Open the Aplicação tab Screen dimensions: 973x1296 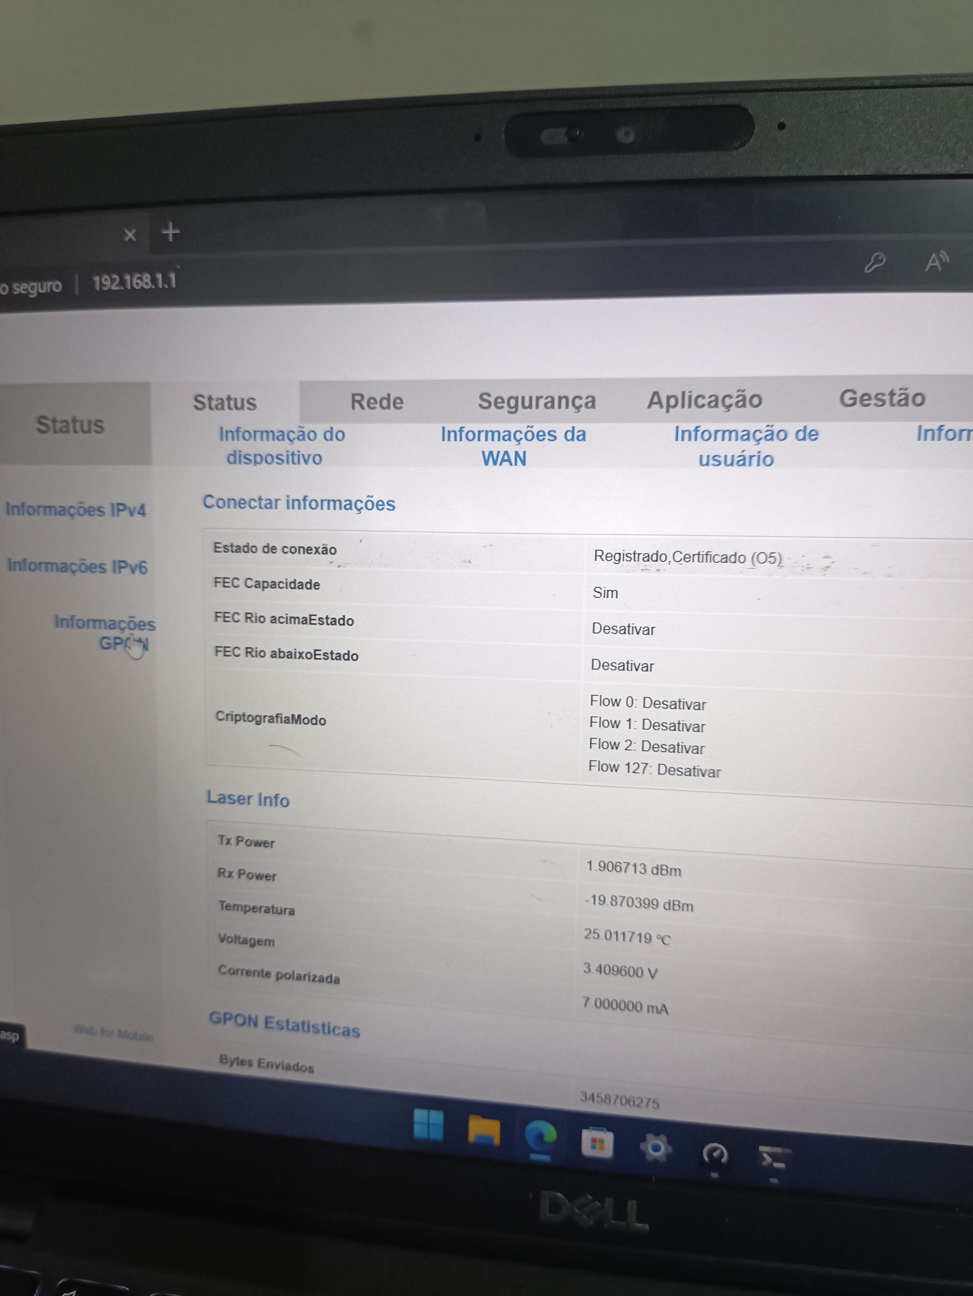pyautogui.click(x=704, y=400)
